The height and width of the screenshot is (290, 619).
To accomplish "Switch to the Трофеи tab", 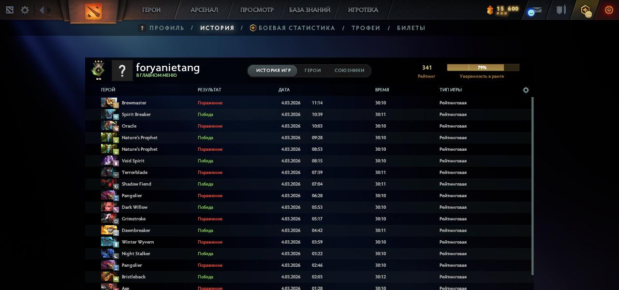I will click(366, 28).
